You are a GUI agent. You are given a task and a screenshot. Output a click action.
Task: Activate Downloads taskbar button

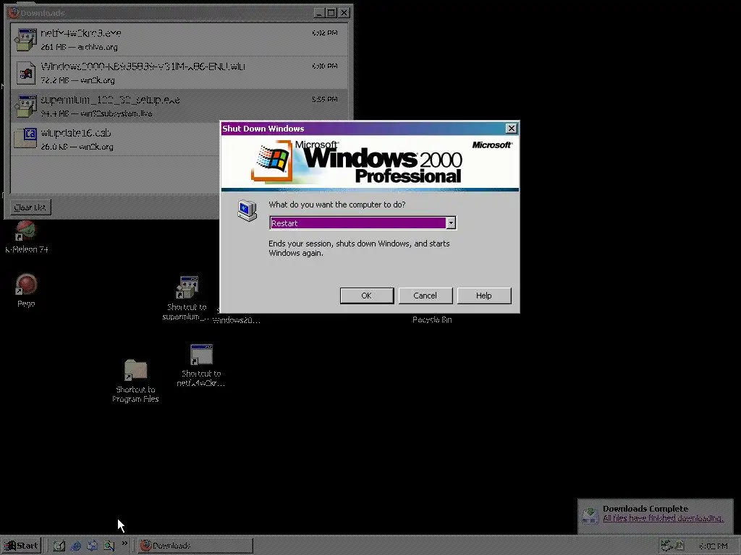(x=195, y=546)
